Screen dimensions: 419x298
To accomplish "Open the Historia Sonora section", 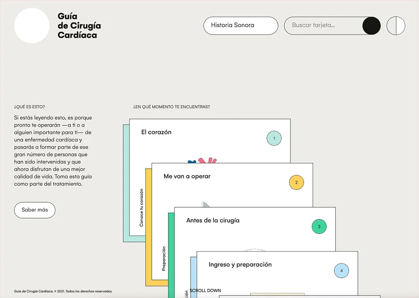I will 241,26.
